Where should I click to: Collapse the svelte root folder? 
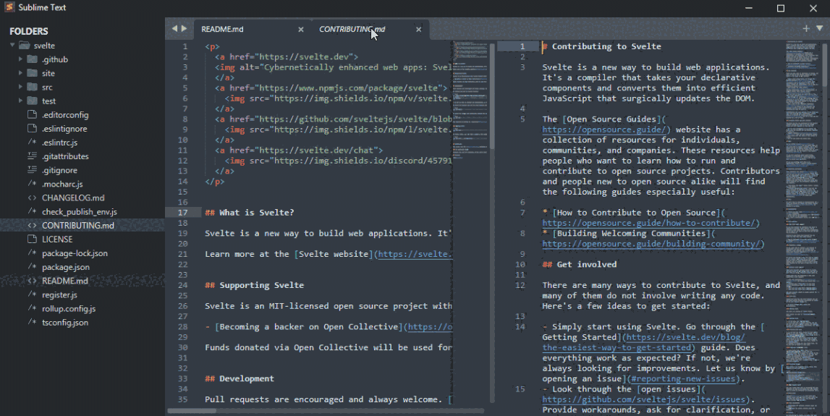pyautogui.click(x=12, y=45)
